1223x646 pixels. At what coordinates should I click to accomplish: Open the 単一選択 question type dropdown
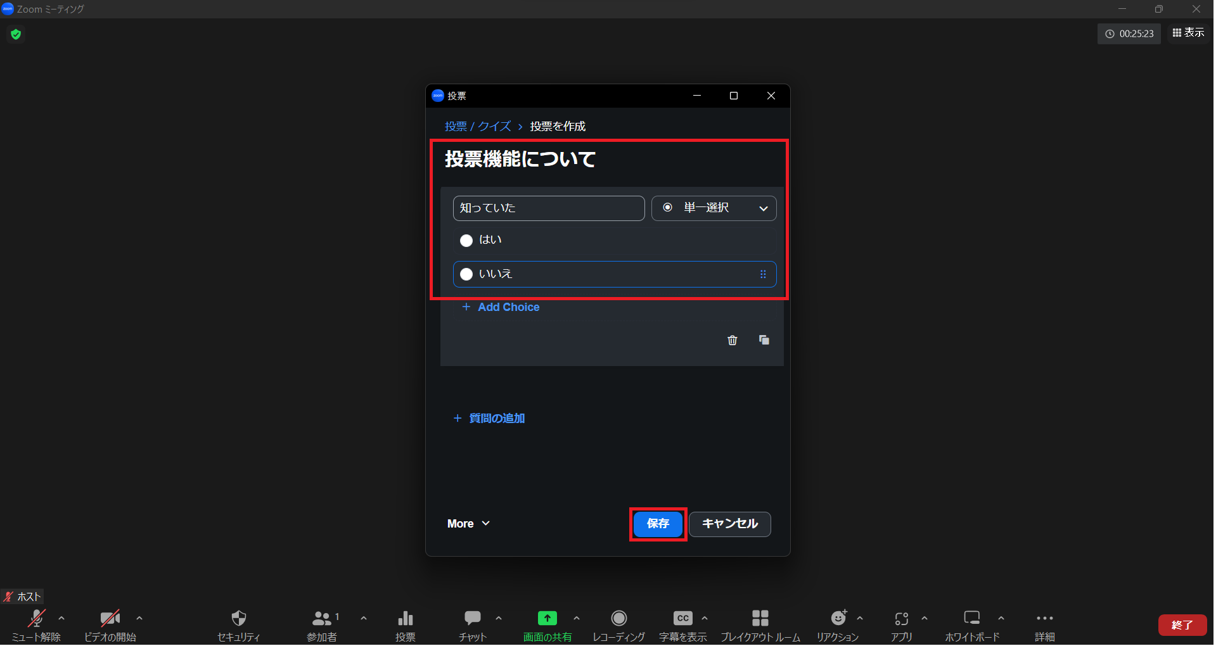coord(714,208)
